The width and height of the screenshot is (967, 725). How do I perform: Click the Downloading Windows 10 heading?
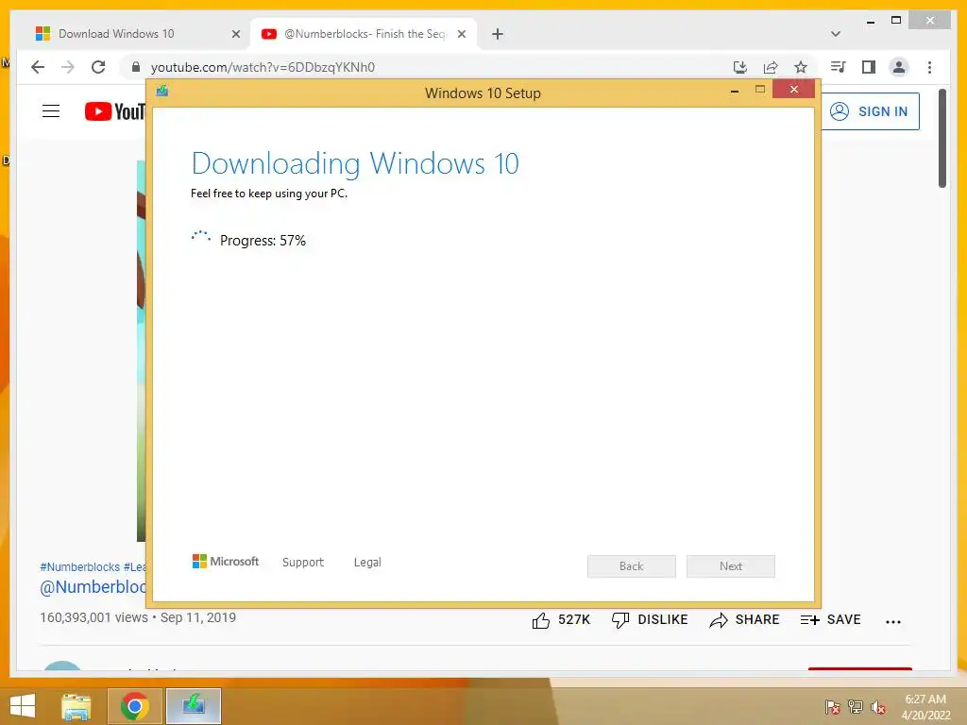355,163
